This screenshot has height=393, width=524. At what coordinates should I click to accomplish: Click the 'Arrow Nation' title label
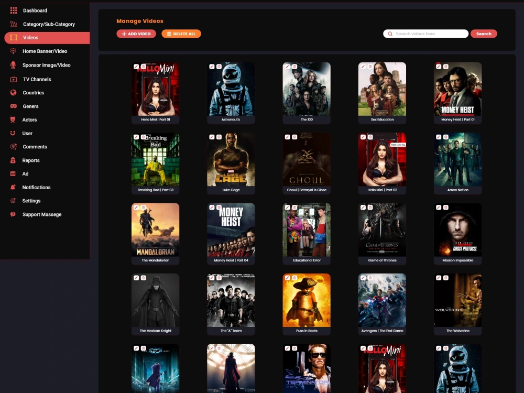(x=458, y=190)
